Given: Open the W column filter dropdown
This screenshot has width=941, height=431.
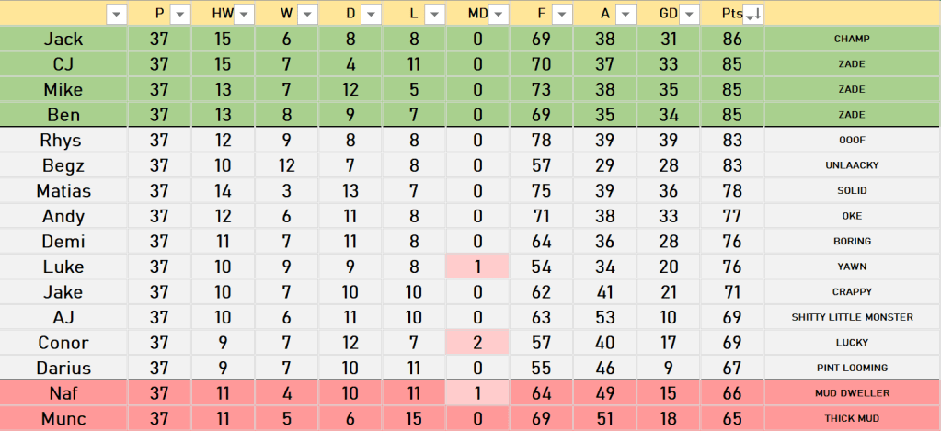Looking at the screenshot, I should (307, 14).
